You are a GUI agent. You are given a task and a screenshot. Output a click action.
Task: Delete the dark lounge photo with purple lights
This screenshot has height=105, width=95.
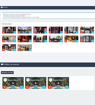(x=3, y=32)
